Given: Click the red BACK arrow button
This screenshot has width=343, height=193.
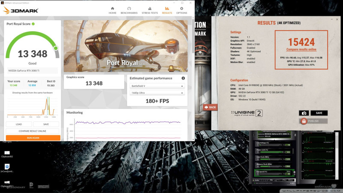Looking at the screenshot, I should tap(210, 107).
